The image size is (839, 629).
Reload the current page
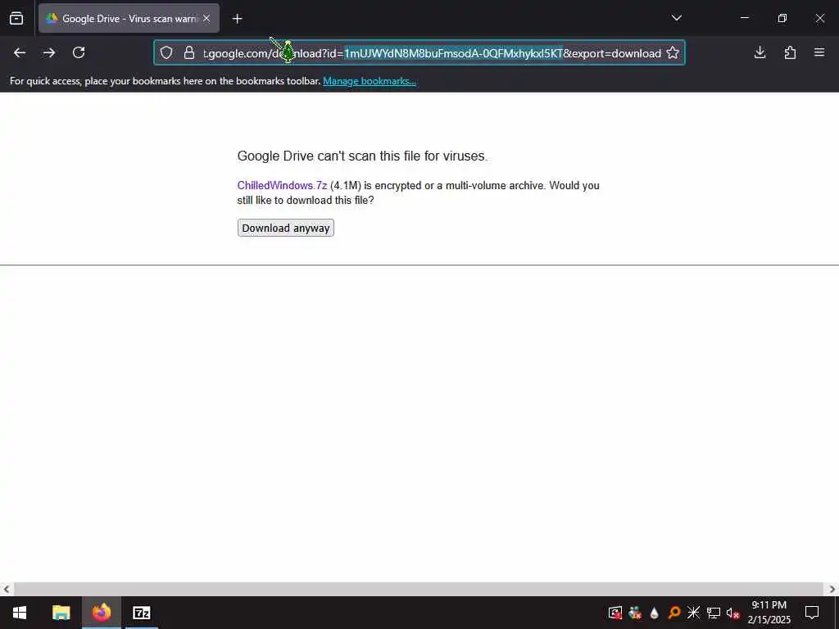tap(79, 52)
